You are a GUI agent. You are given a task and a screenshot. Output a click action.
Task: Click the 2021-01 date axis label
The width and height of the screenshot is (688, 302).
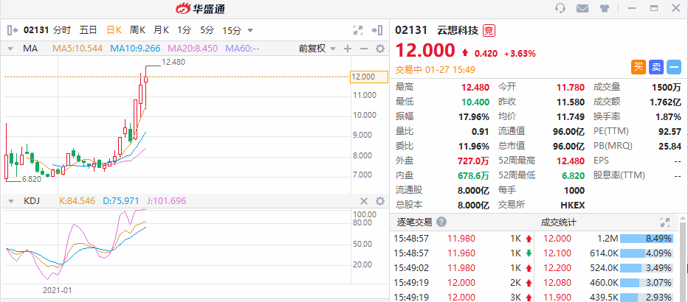click(x=58, y=290)
